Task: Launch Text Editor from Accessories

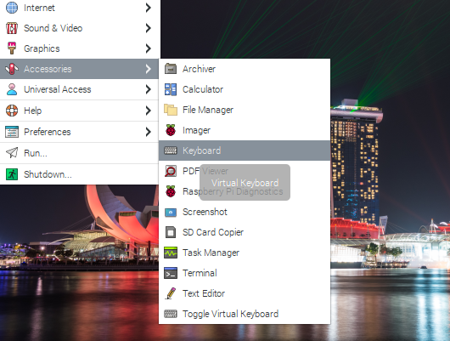Action: point(245,293)
